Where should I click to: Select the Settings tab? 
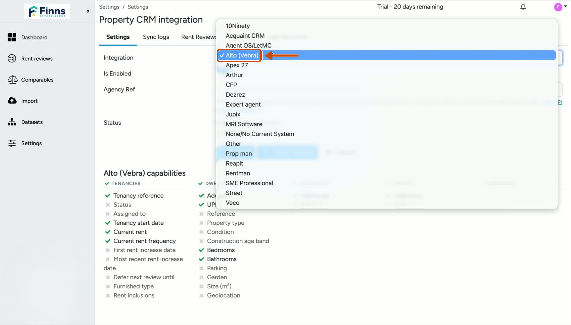(118, 37)
